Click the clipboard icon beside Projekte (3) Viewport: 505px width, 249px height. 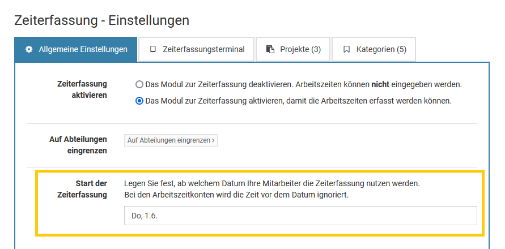click(270, 50)
